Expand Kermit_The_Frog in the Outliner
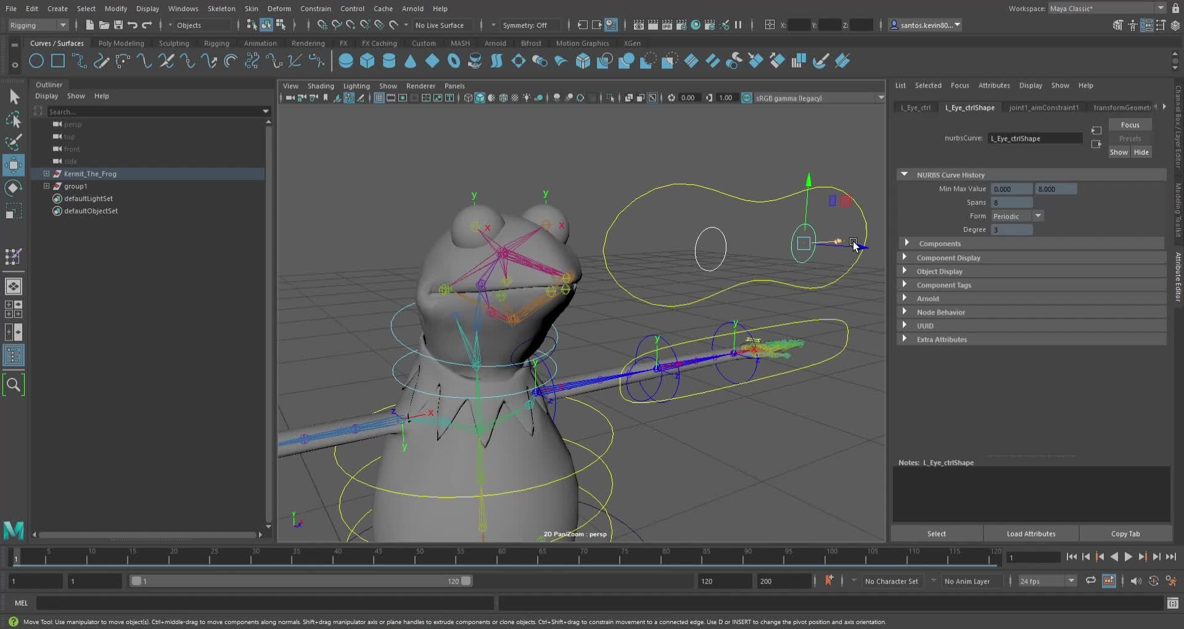The width and height of the screenshot is (1184, 629). [x=46, y=174]
